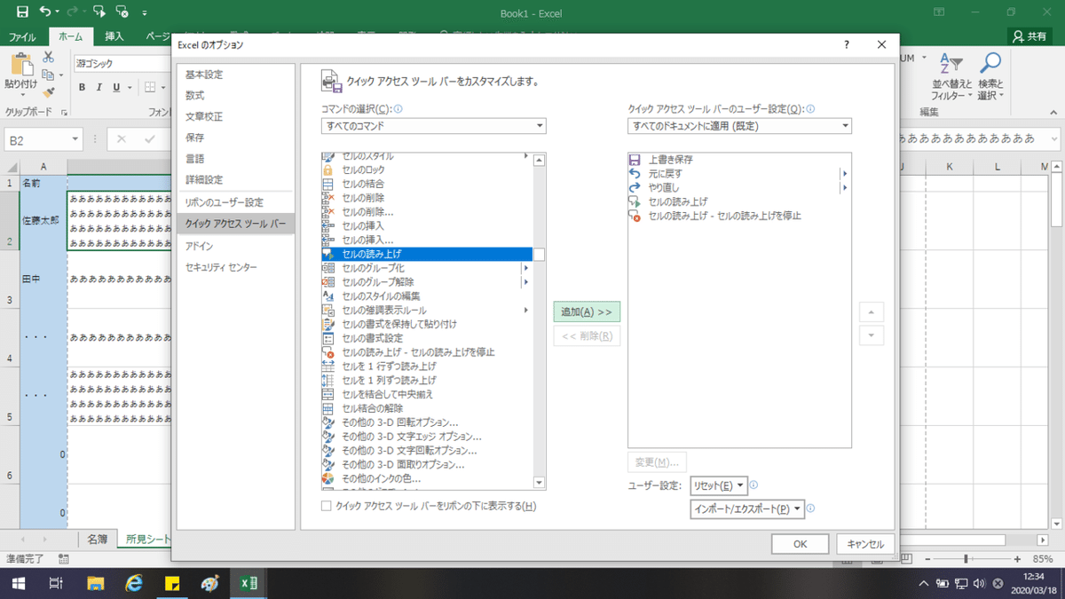Confirm options with OK button
This screenshot has width=1065, height=599.
(800, 544)
